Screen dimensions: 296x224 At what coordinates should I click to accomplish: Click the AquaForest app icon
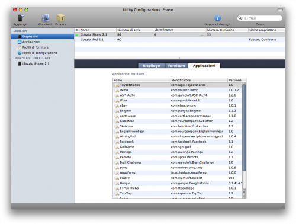point(117,173)
